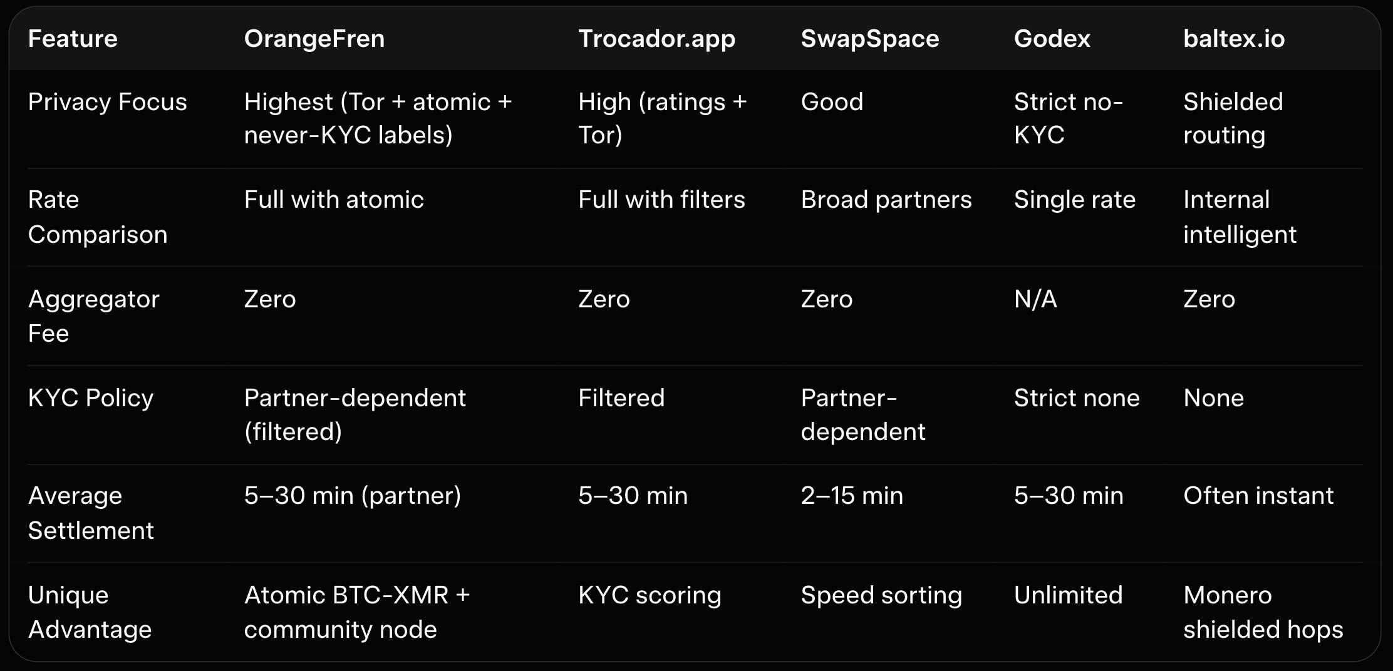Screen dimensions: 1393x671
Task: Click the Rate Comparison row label
Action: point(98,217)
